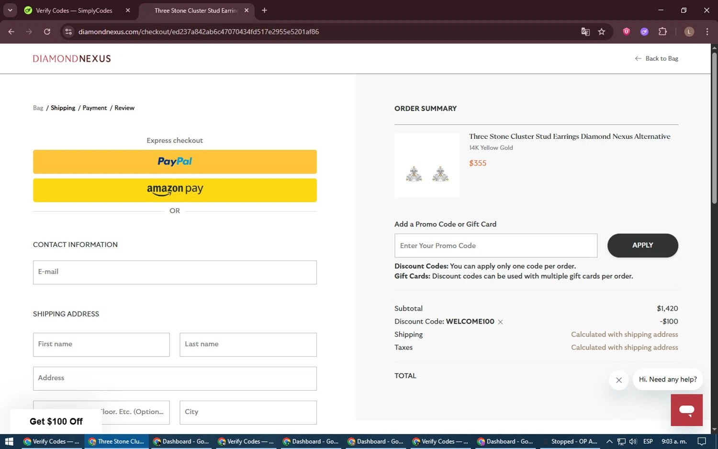Open the Chrome profile avatar L
This screenshot has width=718, height=449.
pyautogui.click(x=689, y=32)
